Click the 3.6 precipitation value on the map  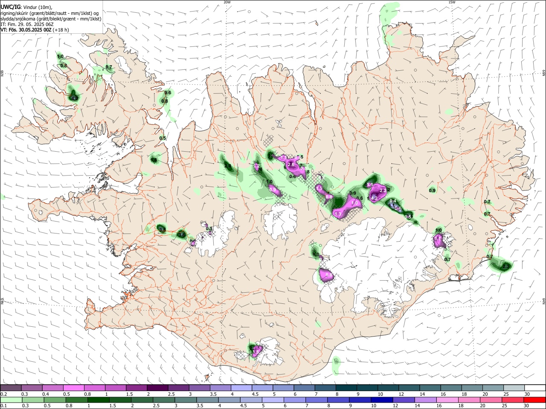[182, 235]
